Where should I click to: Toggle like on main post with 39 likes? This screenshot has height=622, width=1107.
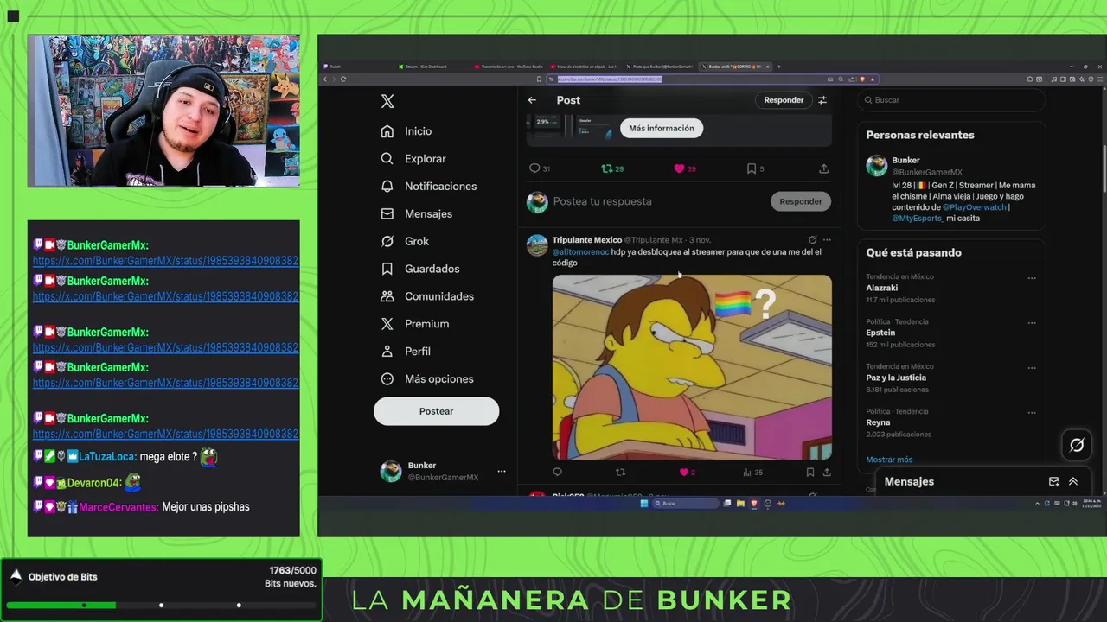(685, 168)
